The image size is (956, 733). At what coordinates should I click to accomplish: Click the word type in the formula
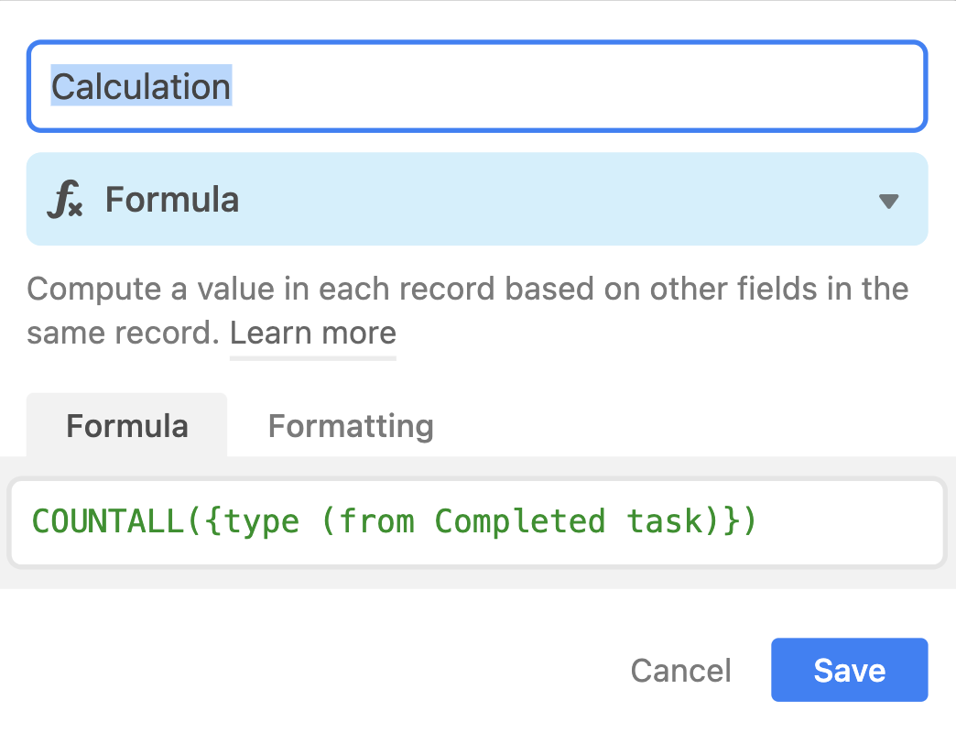point(262,523)
